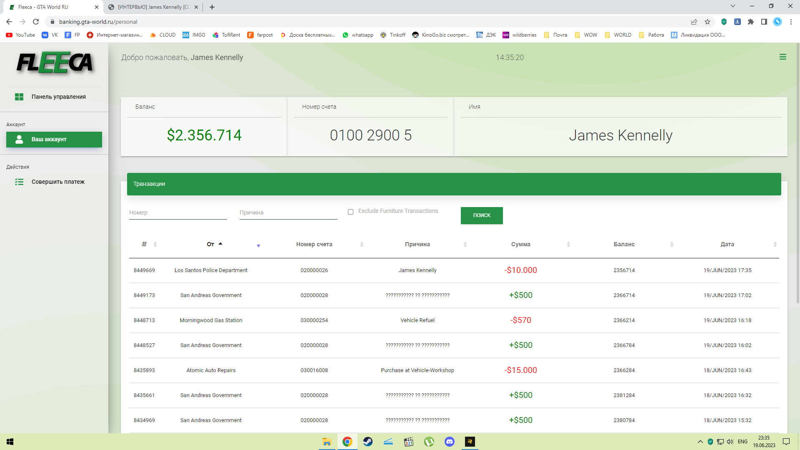The height and width of the screenshot is (450, 800).
Task: Sort table by # column
Action: point(144,244)
